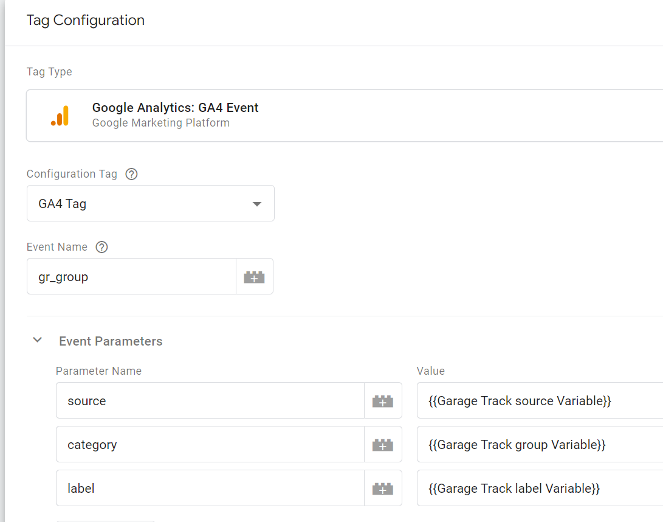Insert variable for source parameter name
This screenshot has height=522, width=663.
[383, 401]
